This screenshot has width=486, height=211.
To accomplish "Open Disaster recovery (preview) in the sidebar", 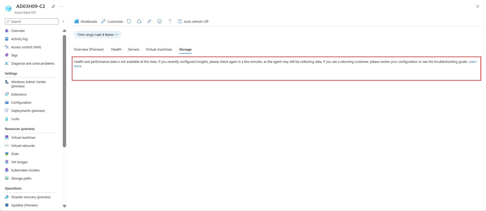I will click(31, 197).
